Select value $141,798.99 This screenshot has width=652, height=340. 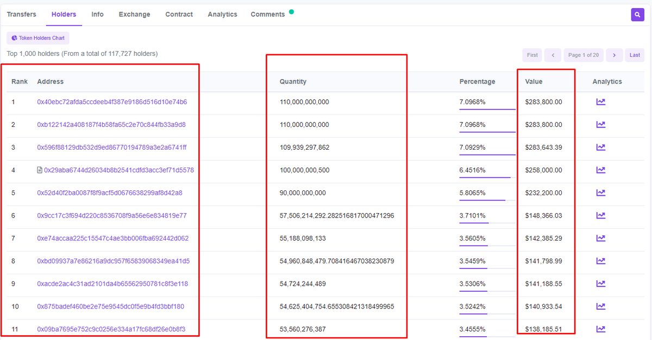click(544, 261)
